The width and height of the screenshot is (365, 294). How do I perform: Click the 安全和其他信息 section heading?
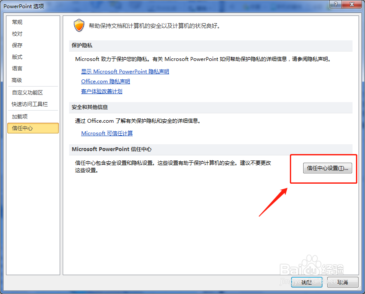pyautogui.click(x=90, y=107)
